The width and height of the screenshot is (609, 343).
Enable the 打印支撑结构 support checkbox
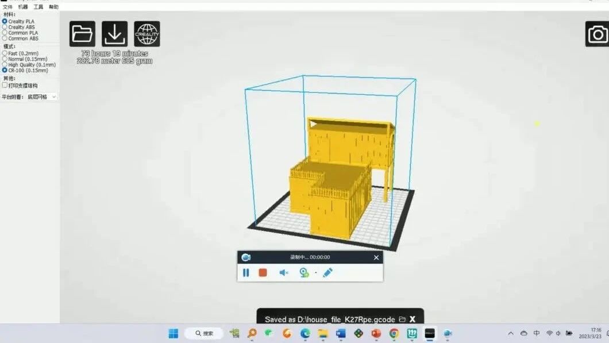pyautogui.click(x=5, y=85)
